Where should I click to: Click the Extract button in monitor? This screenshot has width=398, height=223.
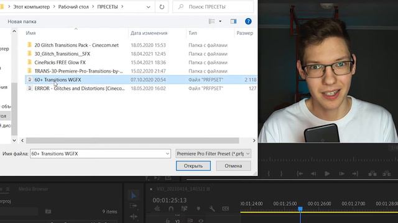(x=387, y=173)
